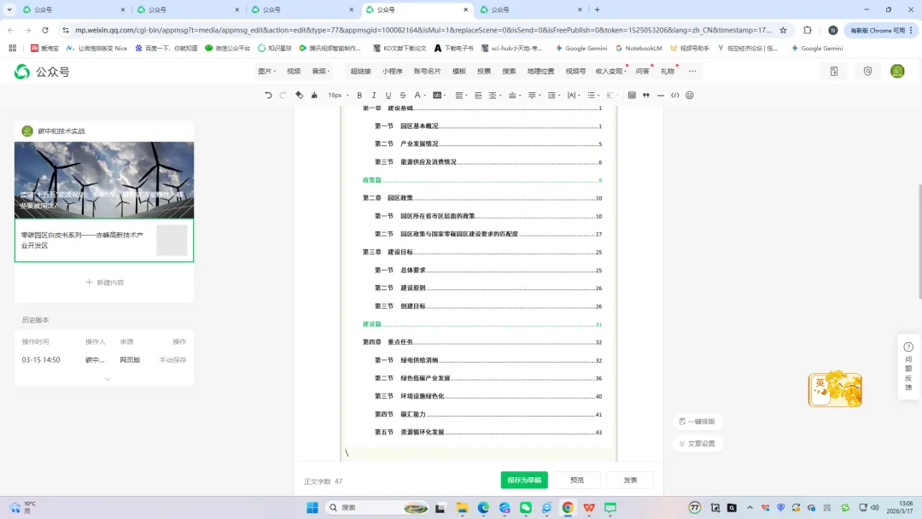Viewport: 922px width, 519px height.
Task: Insert a blockquote
Action: click(646, 96)
